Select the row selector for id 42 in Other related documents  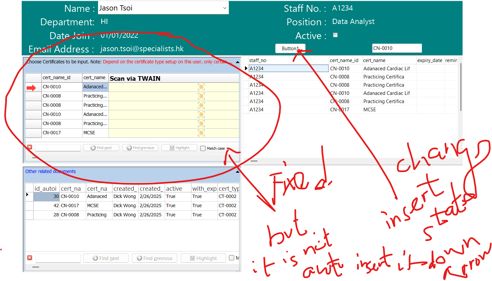29,206
